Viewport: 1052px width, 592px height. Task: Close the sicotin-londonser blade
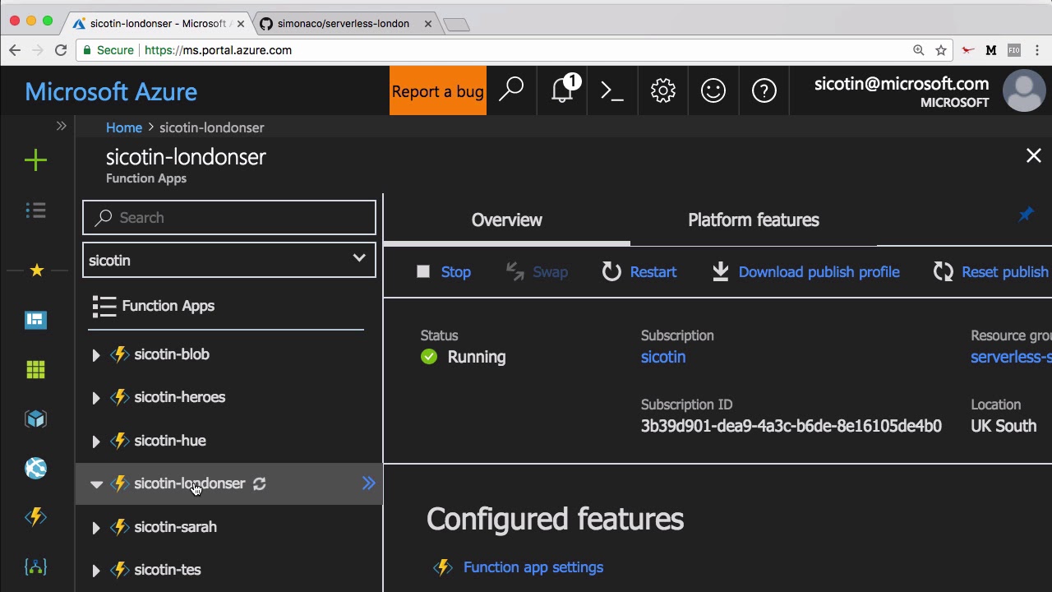coord(1033,155)
